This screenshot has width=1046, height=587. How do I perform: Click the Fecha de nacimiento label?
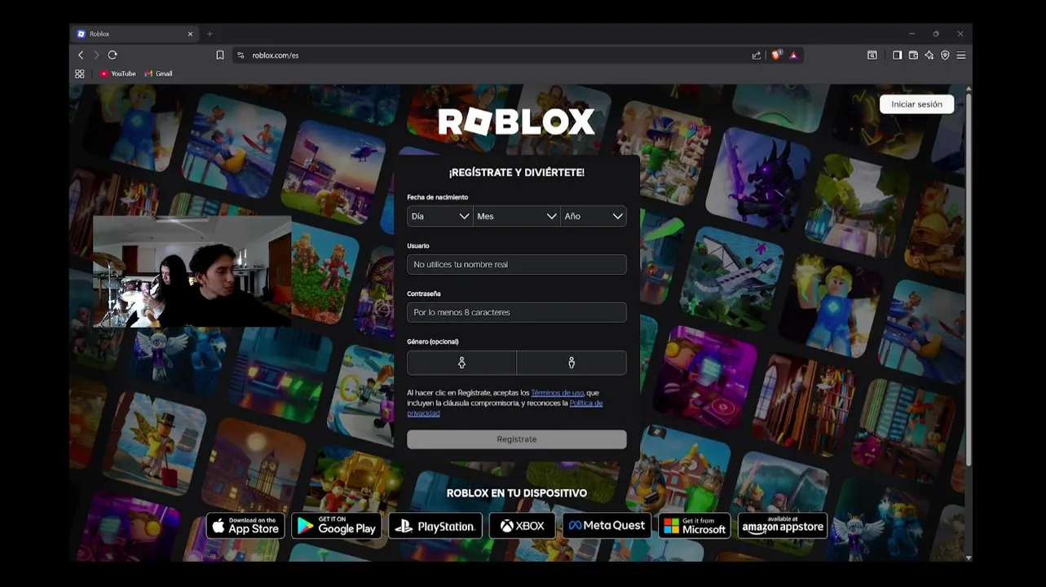(438, 197)
